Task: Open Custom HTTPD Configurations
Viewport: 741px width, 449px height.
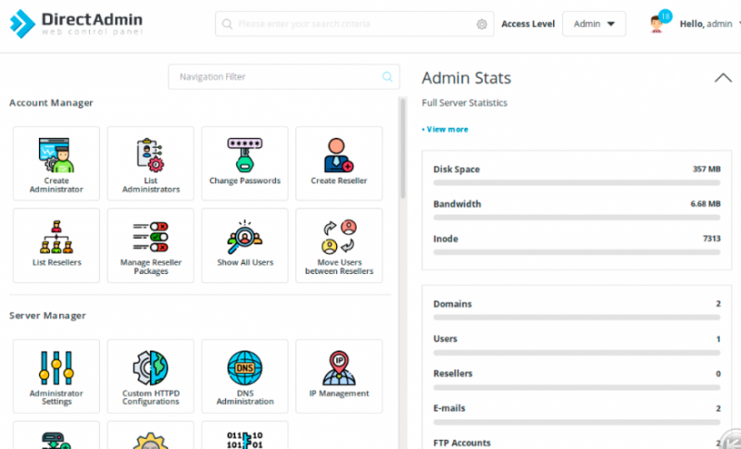Action: (x=150, y=376)
